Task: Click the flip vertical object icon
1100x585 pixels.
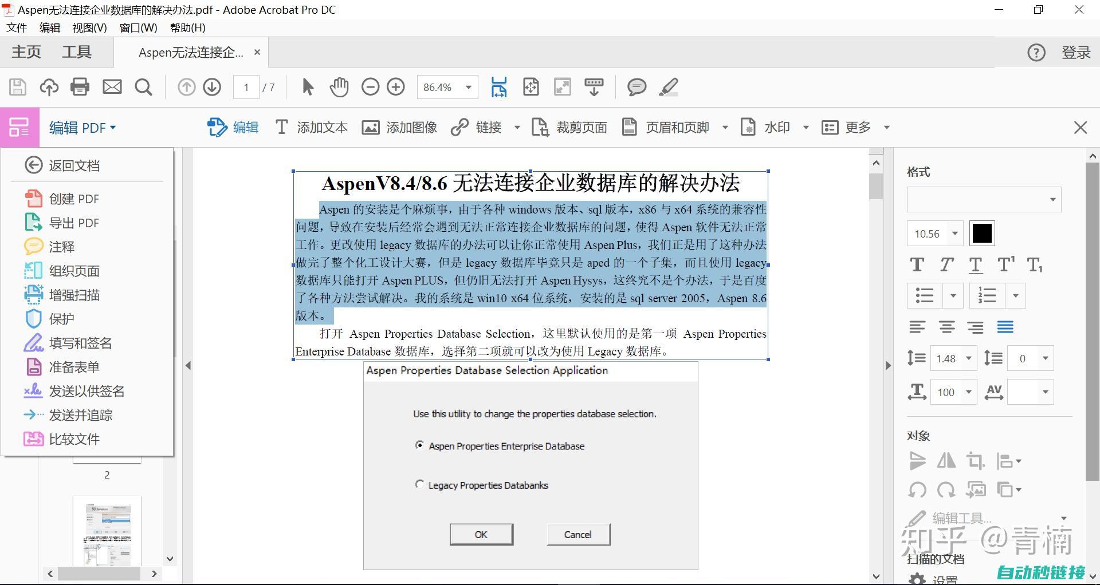Action: coord(917,461)
